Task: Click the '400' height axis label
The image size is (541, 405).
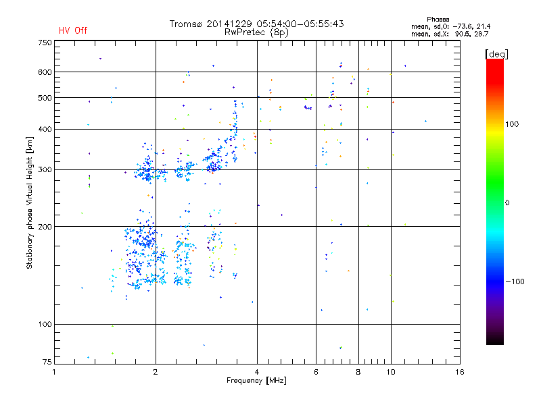Action: click(x=45, y=129)
